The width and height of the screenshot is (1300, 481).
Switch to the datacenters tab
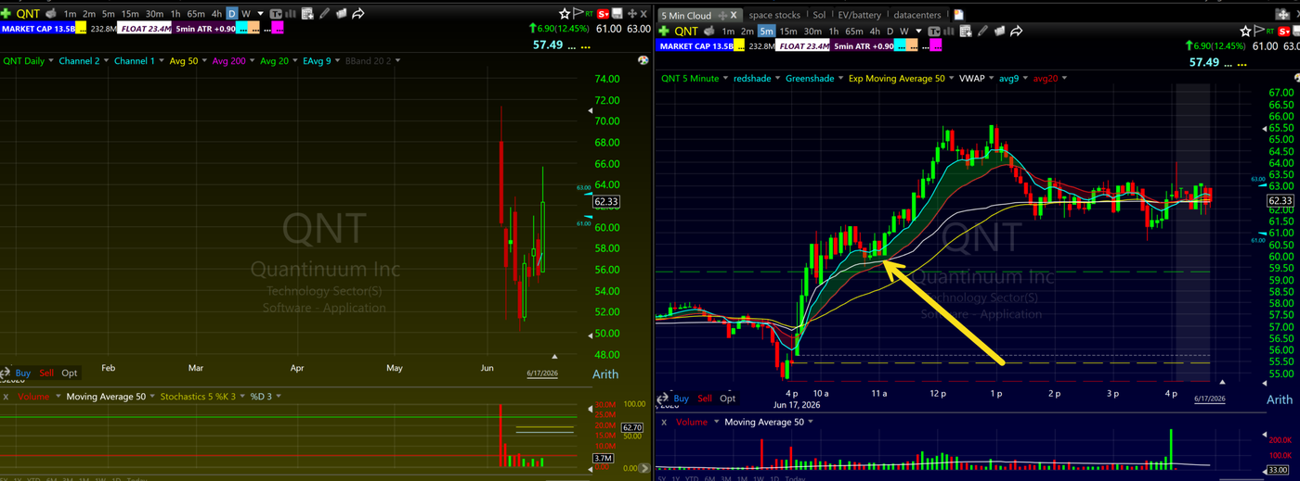click(x=916, y=15)
